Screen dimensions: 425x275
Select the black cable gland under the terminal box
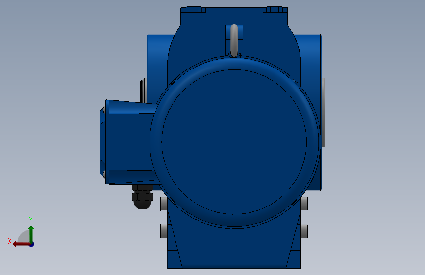click(x=143, y=197)
